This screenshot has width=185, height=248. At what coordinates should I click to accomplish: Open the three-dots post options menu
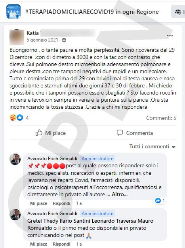(170, 36)
